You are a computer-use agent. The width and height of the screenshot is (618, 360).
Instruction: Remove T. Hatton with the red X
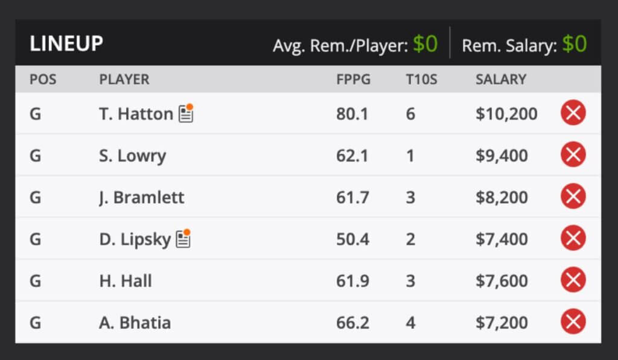pyautogui.click(x=572, y=113)
